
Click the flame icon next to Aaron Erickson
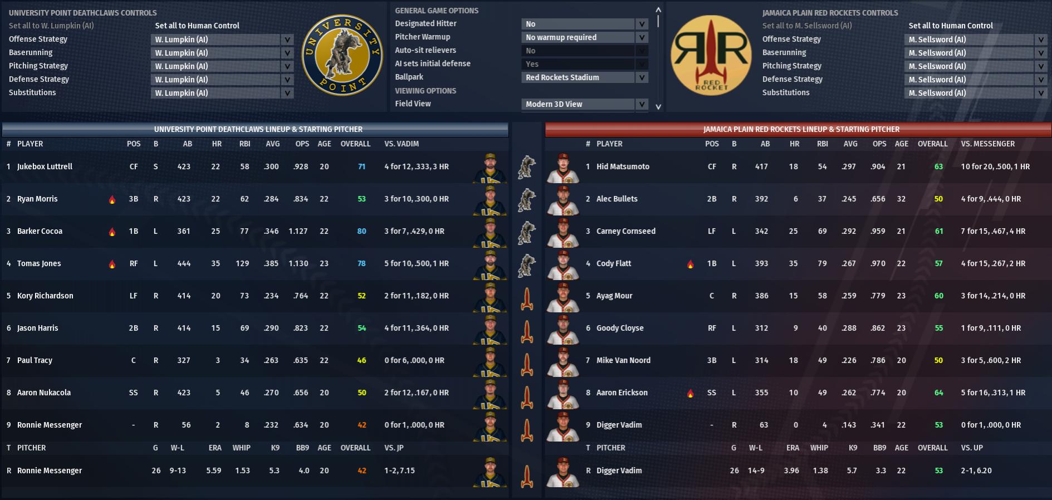click(x=691, y=393)
